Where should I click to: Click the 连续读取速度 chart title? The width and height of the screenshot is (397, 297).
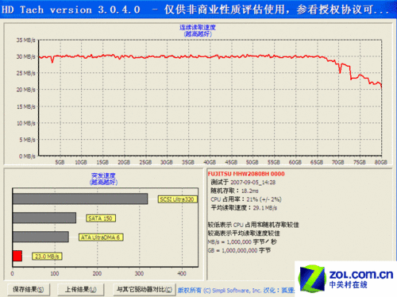[198, 27]
